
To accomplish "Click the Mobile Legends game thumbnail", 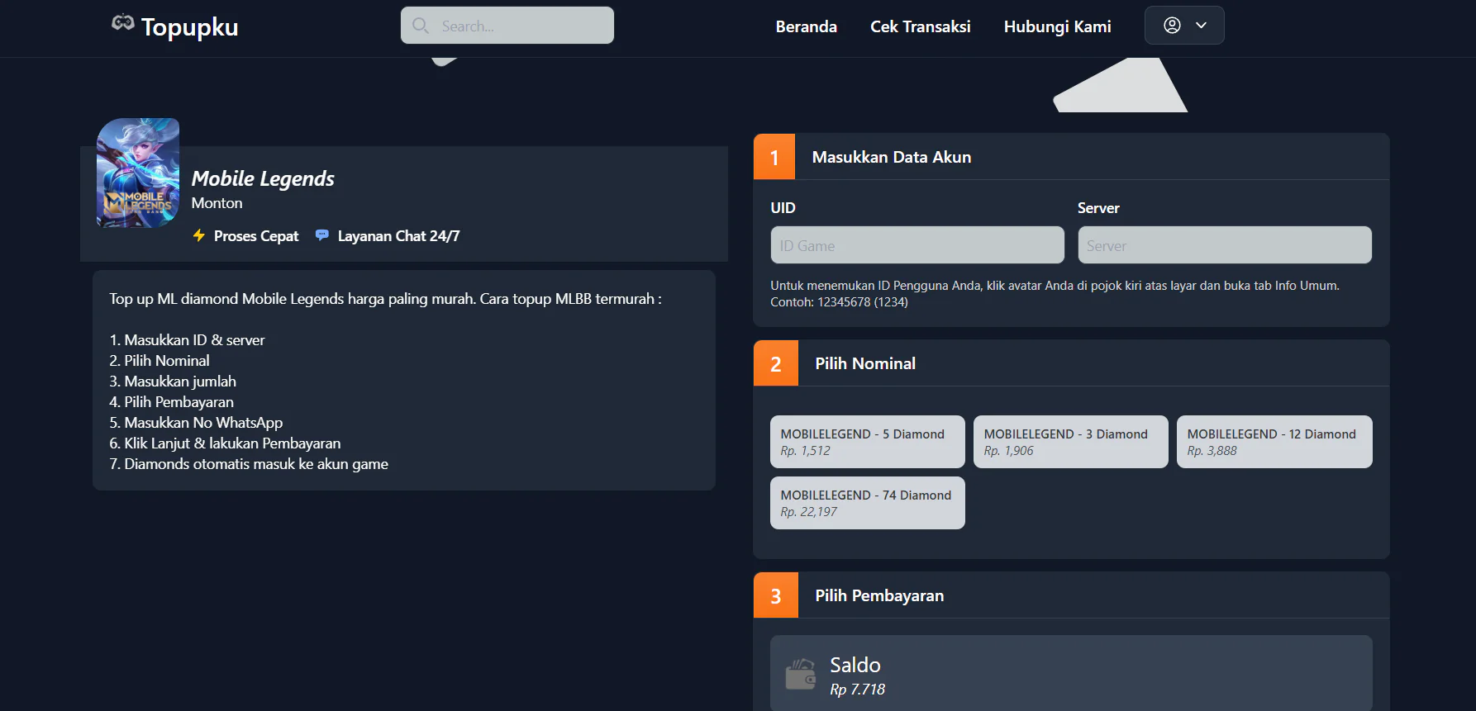I will coord(138,173).
